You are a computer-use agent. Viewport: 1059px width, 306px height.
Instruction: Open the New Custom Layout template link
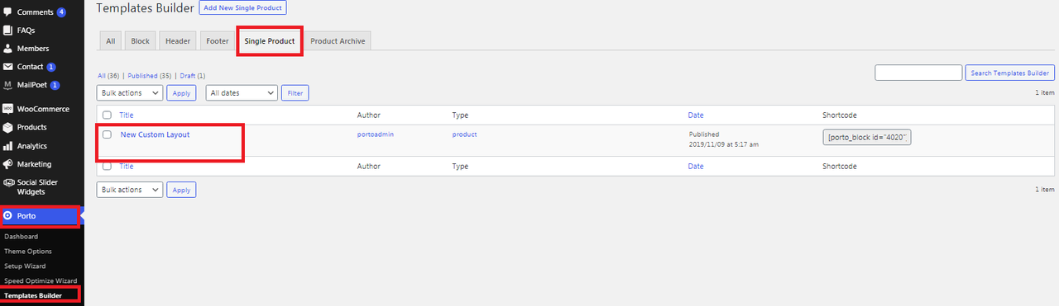click(155, 134)
